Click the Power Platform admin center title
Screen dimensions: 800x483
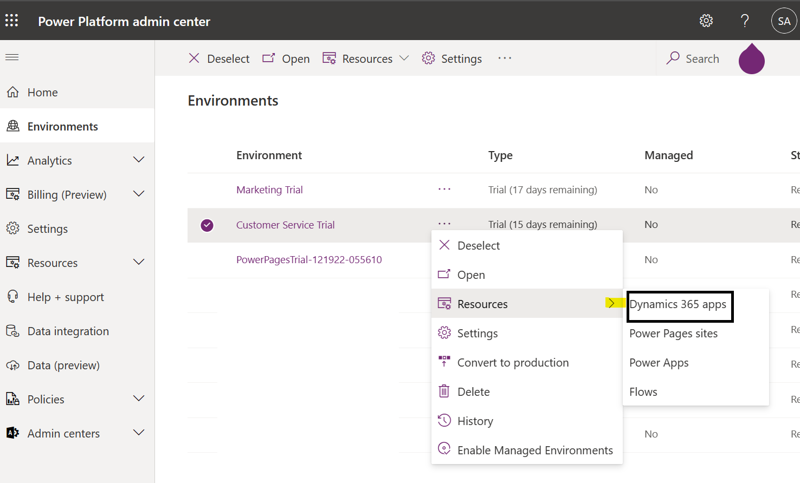(124, 21)
